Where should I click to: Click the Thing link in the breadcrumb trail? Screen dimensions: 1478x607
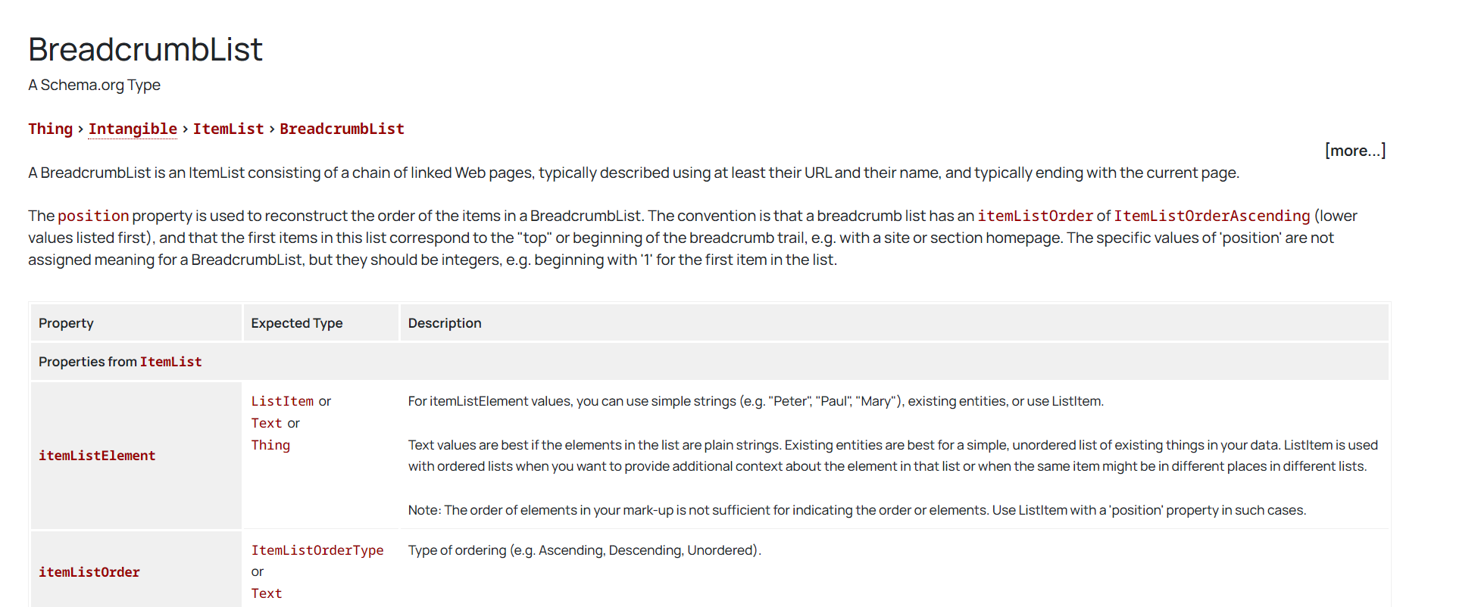(x=50, y=129)
